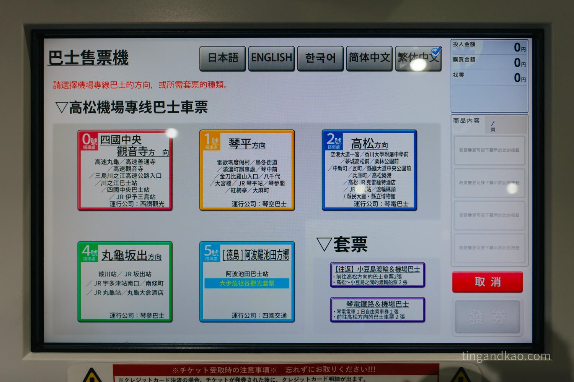Image resolution: width=574 pixels, height=382 pixels.
Task: Choose the 四國中央 觀音寺 direction bus ticket
Action: click(125, 170)
